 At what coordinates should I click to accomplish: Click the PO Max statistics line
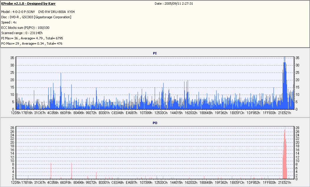[x=32, y=44]
